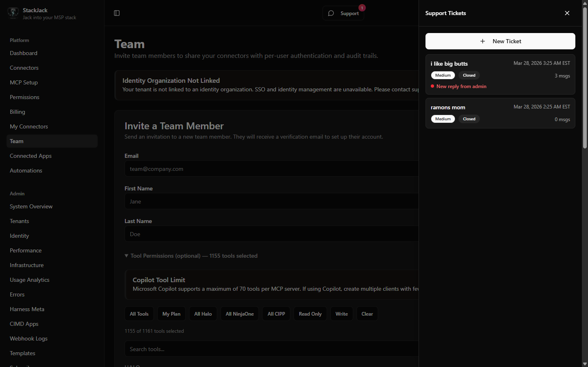The height and width of the screenshot is (367, 588).
Task: Open Usage Analytics
Action: [52, 280]
